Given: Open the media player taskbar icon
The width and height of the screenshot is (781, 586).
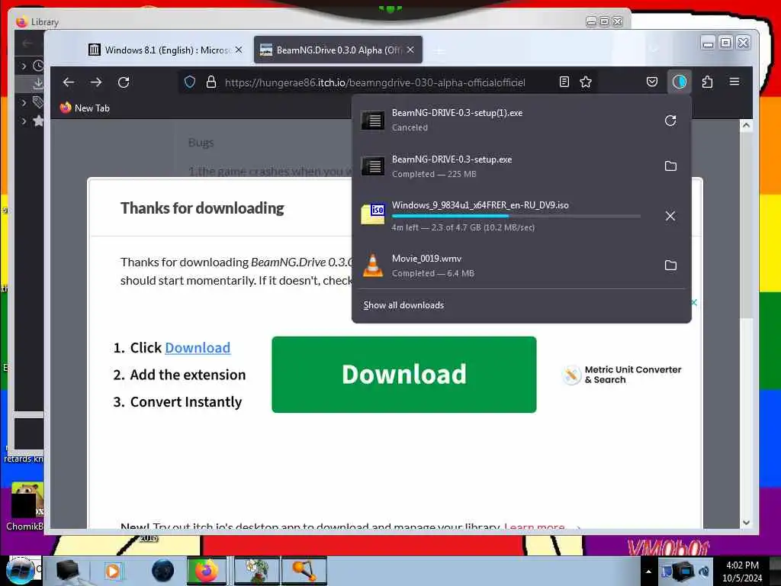Looking at the screenshot, I should tap(113, 571).
